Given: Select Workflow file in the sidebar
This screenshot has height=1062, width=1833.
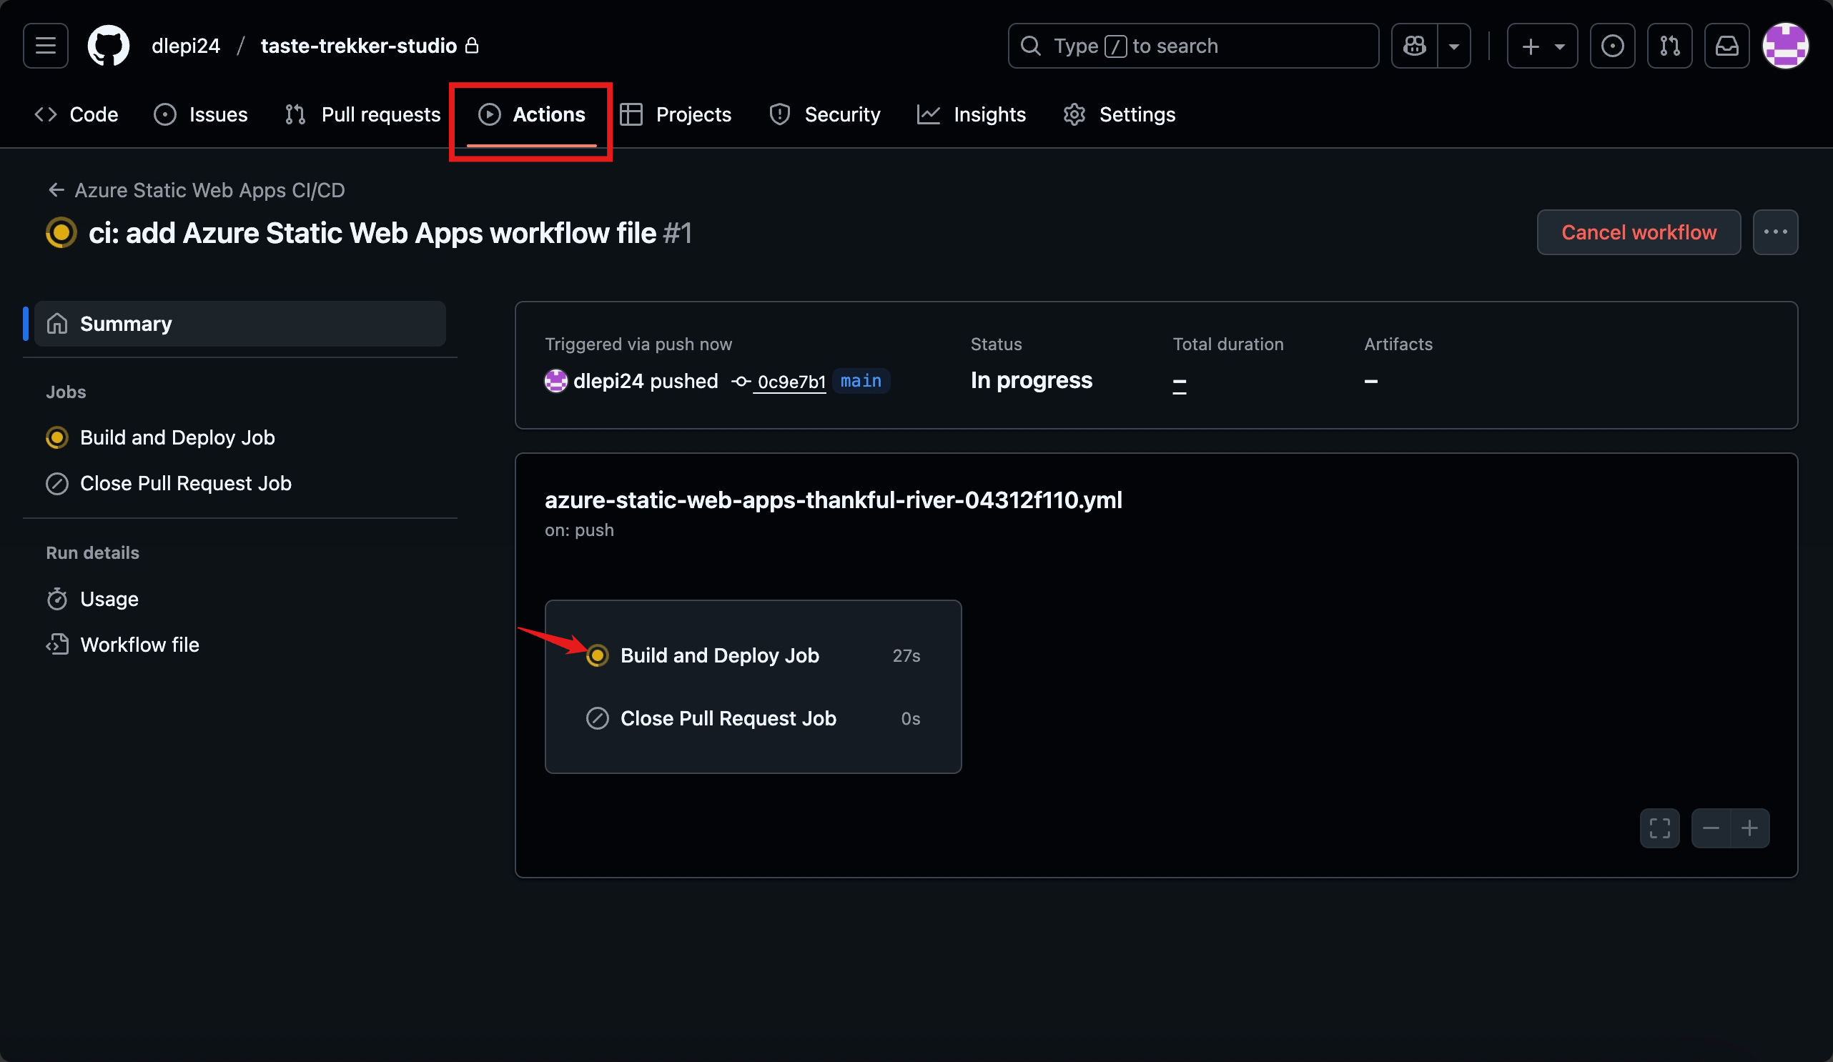Looking at the screenshot, I should click(139, 645).
